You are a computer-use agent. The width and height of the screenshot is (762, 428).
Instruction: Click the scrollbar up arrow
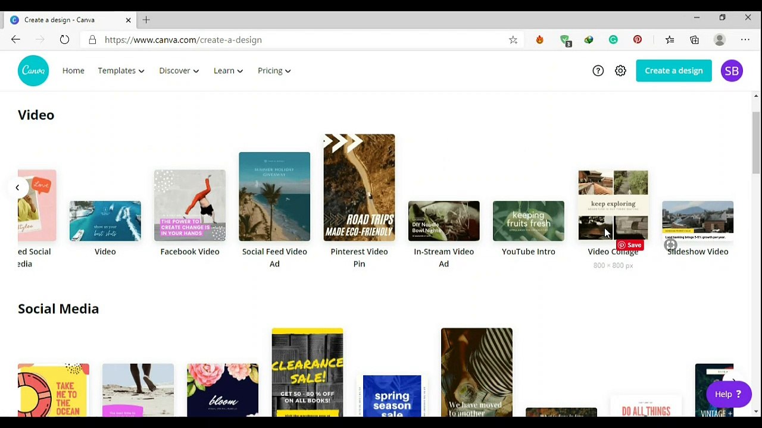click(x=756, y=96)
